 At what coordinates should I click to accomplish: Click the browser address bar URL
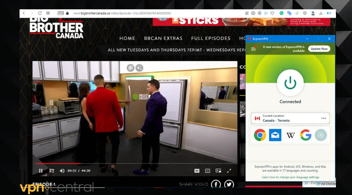click(x=122, y=13)
